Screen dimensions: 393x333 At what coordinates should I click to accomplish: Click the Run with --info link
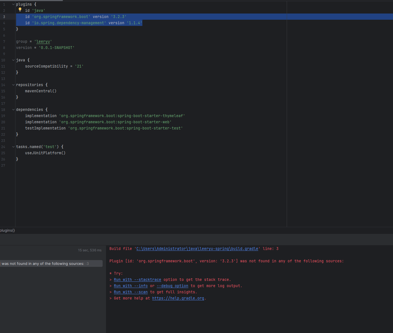(x=131, y=286)
